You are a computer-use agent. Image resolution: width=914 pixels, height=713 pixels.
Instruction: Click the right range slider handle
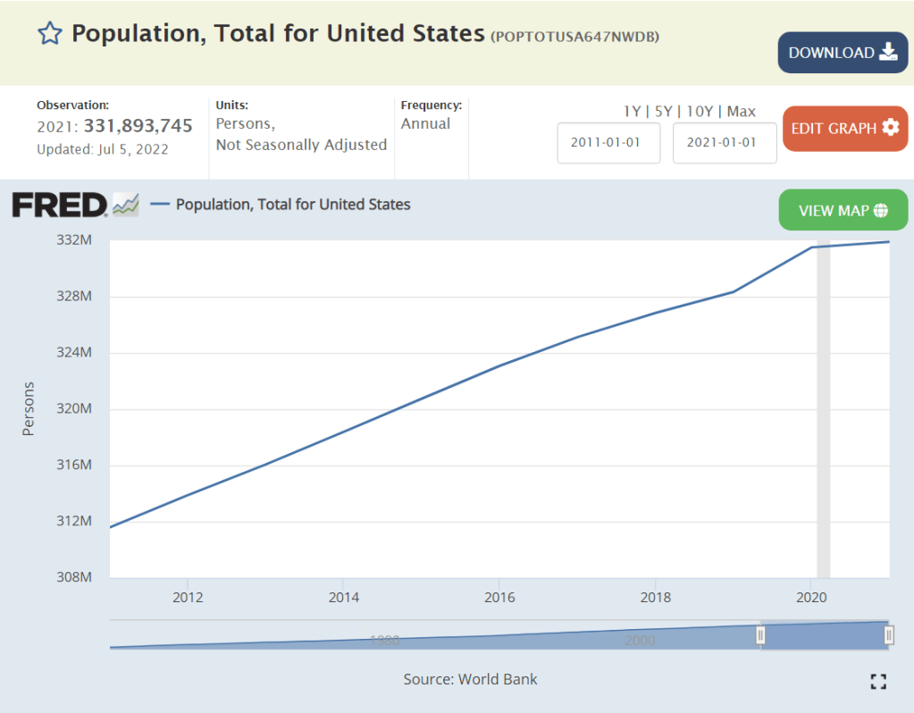(x=889, y=635)
